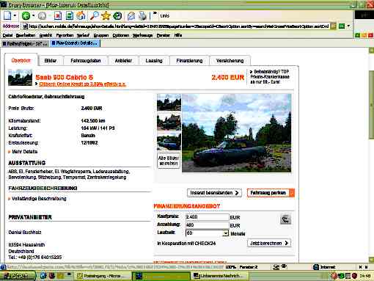Viewport: 374px width, 281px height.
Task: Open the back history dropdown arrow
Action: [x=33, y=15]
